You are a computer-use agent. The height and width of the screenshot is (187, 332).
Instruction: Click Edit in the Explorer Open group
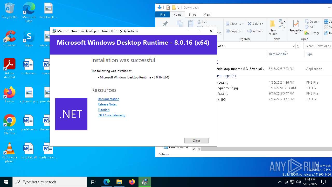[310, 27]
